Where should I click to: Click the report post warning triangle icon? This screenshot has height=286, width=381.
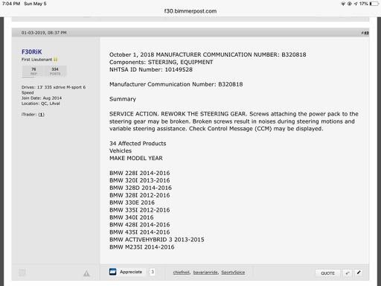click(x=86, y=273)
